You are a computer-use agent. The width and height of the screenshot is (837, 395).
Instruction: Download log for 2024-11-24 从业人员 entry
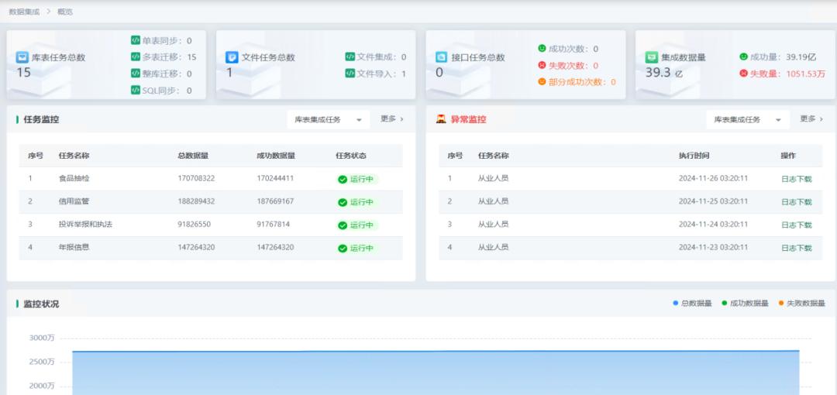797,225
